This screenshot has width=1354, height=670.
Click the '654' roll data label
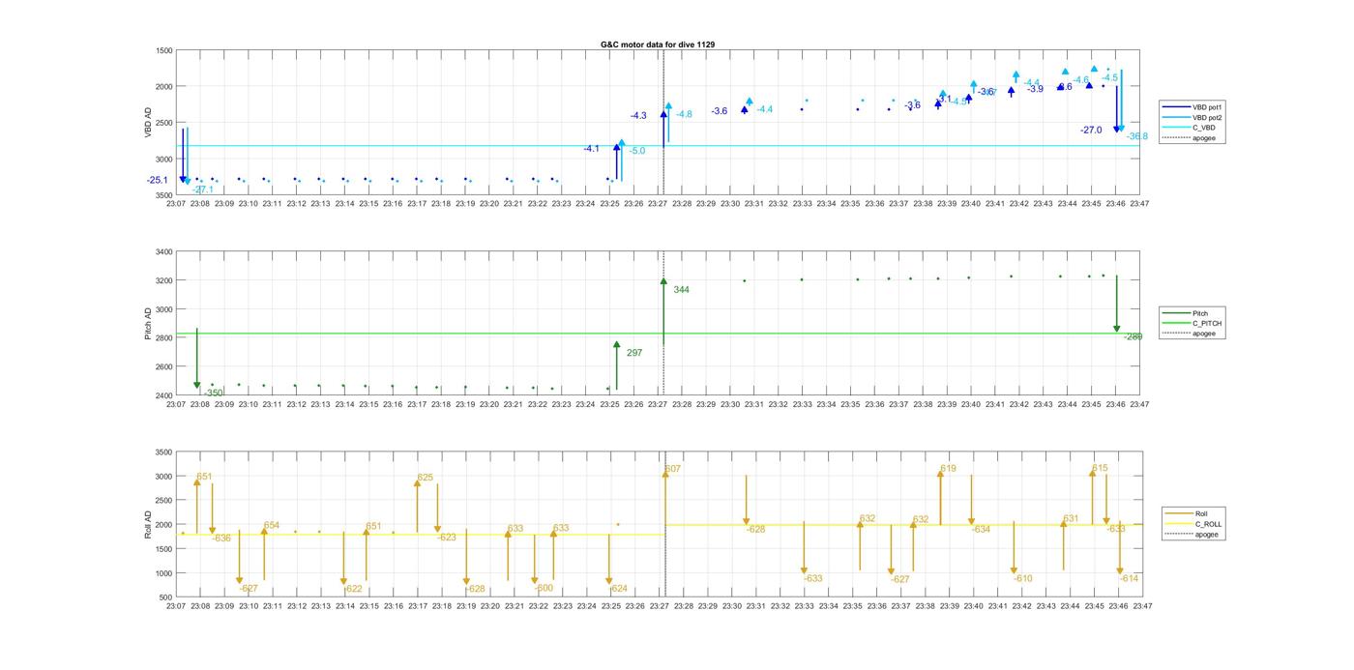tap(272, 526)
